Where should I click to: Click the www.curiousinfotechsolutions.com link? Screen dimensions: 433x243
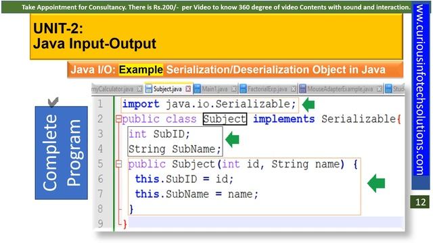tap(420, 90)
